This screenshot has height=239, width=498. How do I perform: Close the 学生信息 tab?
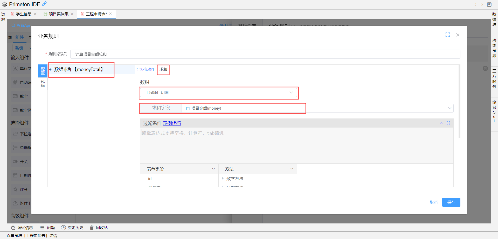coord(35,14)
